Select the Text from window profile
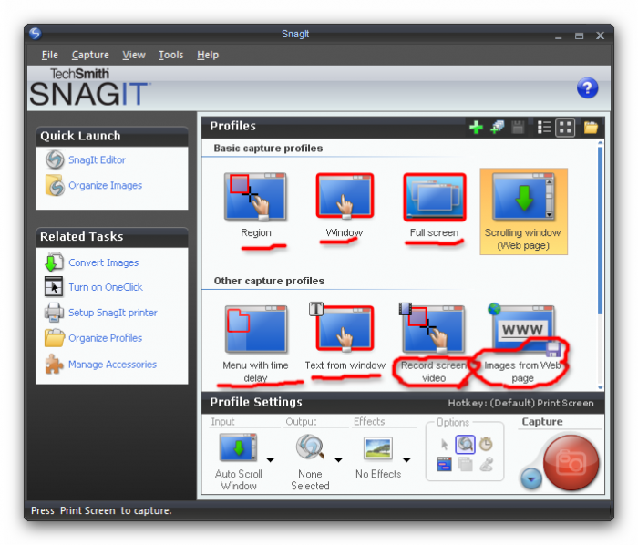This screenshot has width=638, height=545. [345, 337]
